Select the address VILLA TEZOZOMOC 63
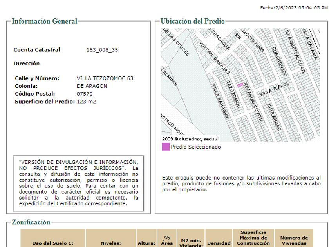 pos(105,78)
